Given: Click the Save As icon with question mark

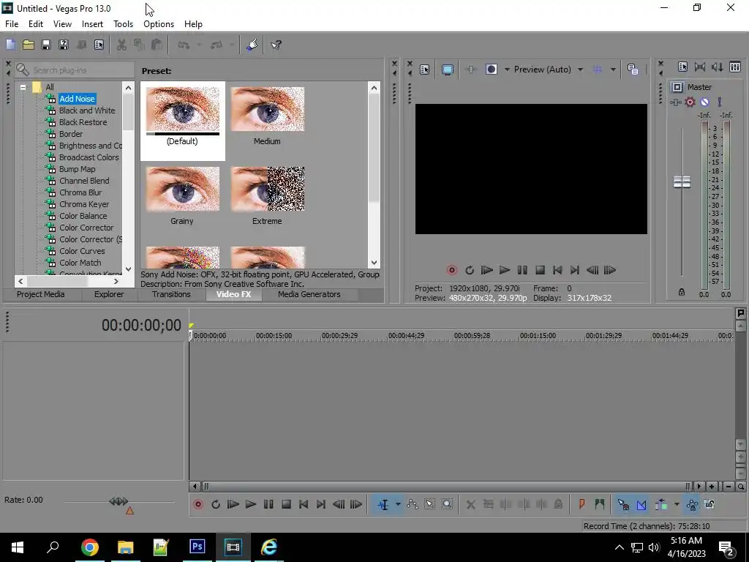Looking at the screenshot, I should (64, 45).
